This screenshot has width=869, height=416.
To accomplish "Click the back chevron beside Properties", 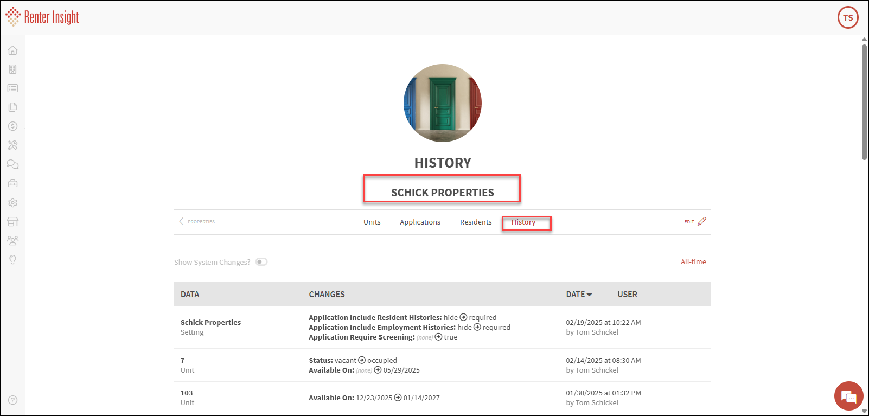I will coord(181,221).
